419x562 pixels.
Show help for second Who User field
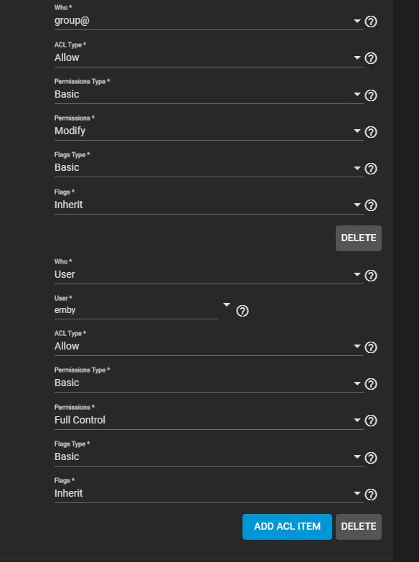(x=371, y=276)
